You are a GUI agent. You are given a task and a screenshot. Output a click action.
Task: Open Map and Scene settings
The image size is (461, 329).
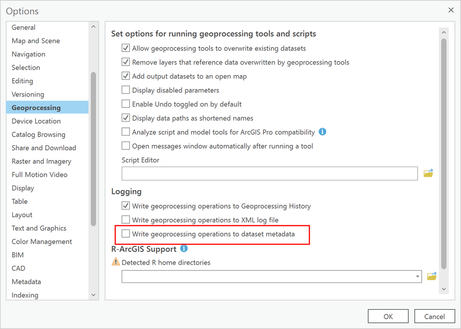click(x=36, y=41)
